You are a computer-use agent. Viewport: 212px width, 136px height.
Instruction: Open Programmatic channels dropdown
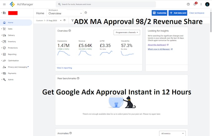click(127, 33)
